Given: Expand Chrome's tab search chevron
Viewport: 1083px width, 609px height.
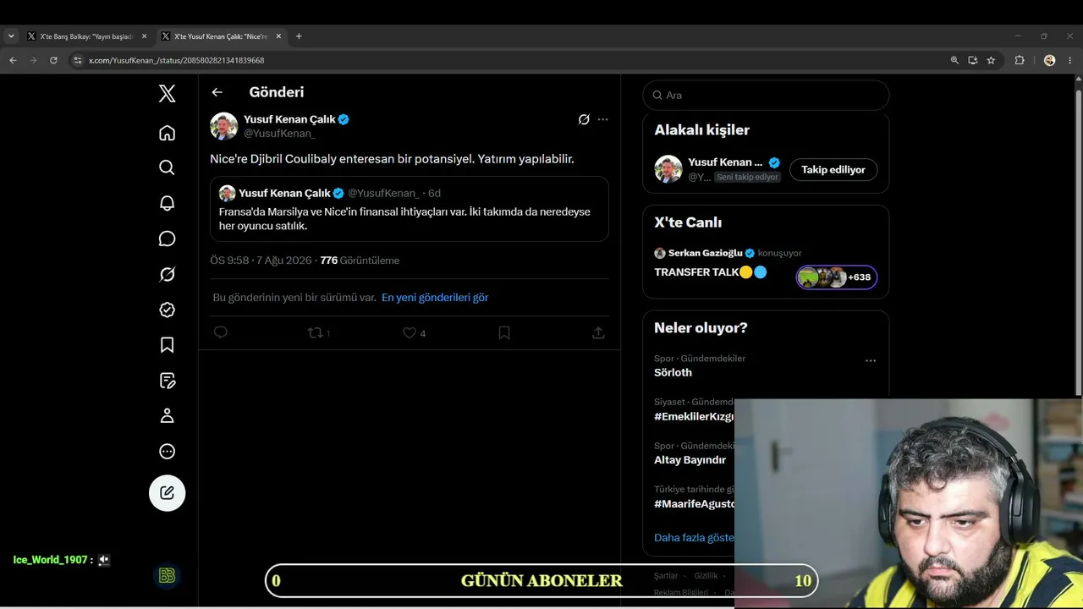Looking at the screenshot, I should tap(11, 36).
